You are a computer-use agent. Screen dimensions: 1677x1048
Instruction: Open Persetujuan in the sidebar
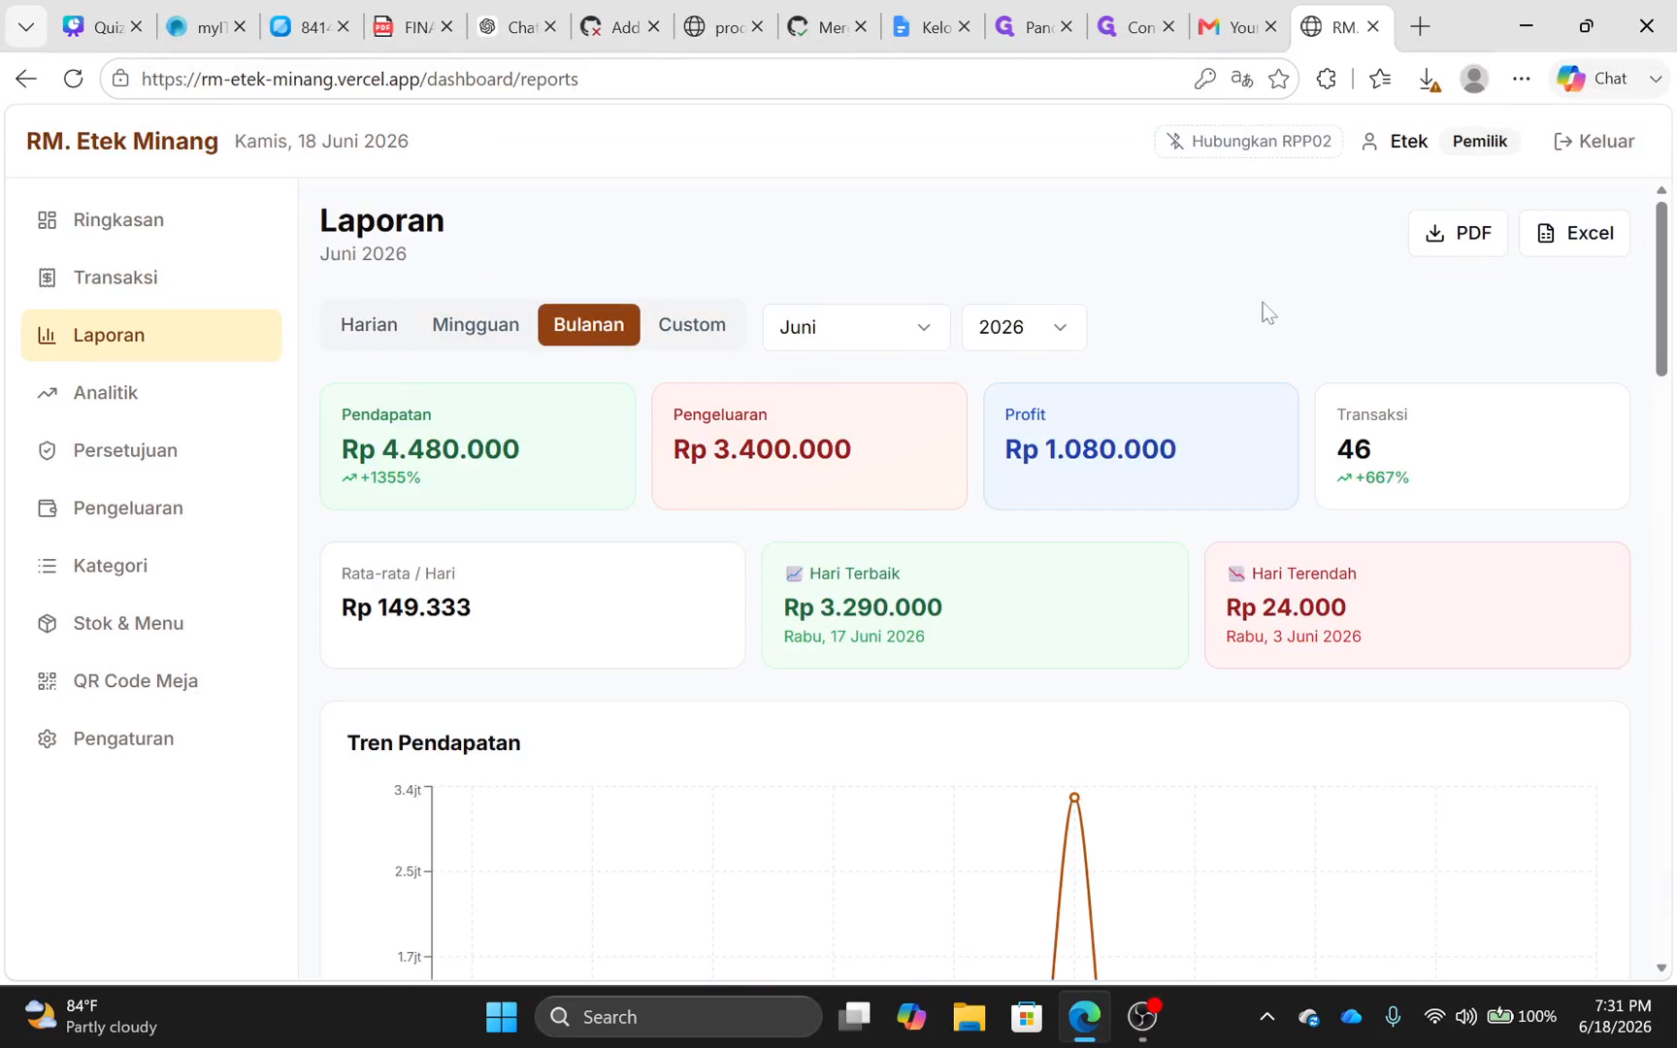click(150, 450)
